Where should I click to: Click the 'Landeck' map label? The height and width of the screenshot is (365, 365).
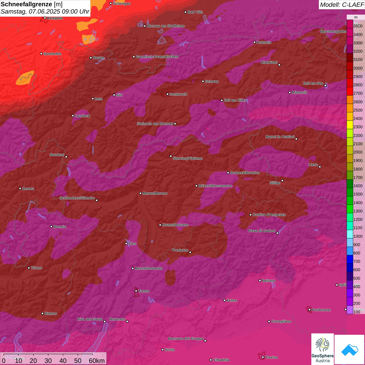pyautogui.click(x=82, y=116)
